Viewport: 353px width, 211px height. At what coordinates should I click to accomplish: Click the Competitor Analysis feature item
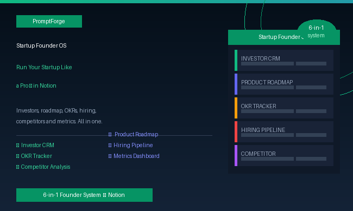point(43,167)
